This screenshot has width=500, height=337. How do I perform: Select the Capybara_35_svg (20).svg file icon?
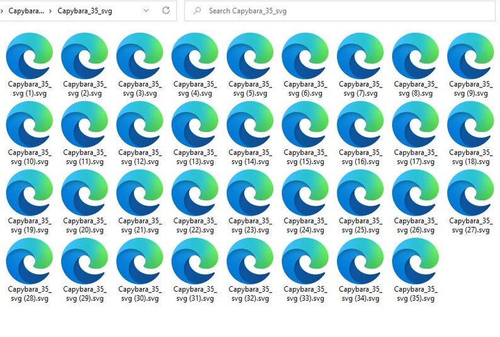tap(84, 193)
